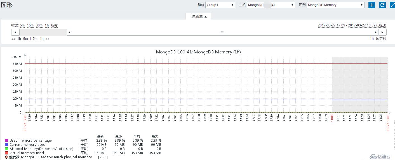The image size is (395, 160).
Task: Click the scroll left arrow button
Action: (15, 32)
